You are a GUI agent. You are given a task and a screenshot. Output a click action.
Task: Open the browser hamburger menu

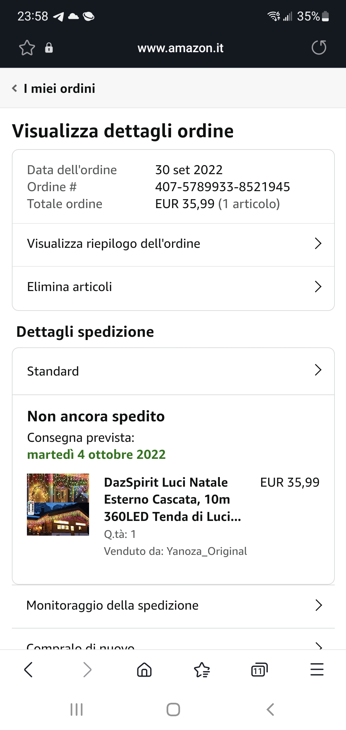(317, 669)
